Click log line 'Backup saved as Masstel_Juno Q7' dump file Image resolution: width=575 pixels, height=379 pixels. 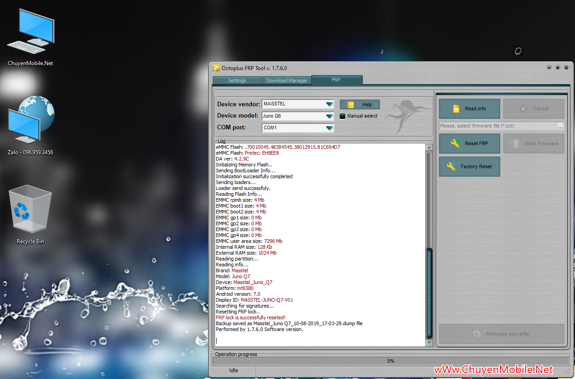pyautogui.click(x=289, y=323)
